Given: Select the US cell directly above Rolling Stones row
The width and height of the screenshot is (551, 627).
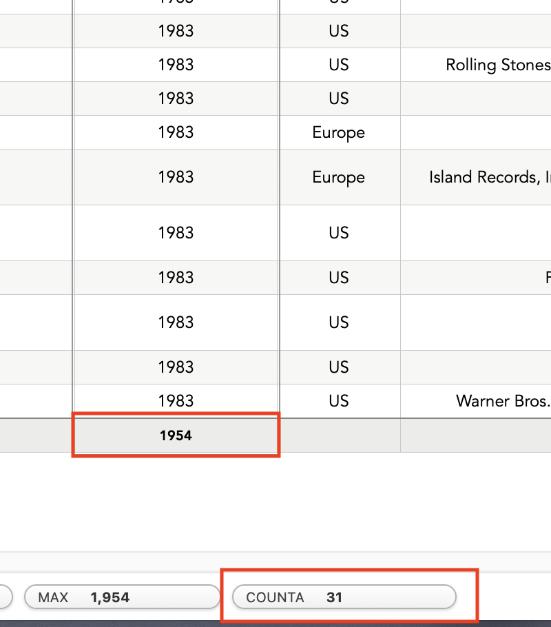Looking at the screenshot, I should click(x=339, y=31).
